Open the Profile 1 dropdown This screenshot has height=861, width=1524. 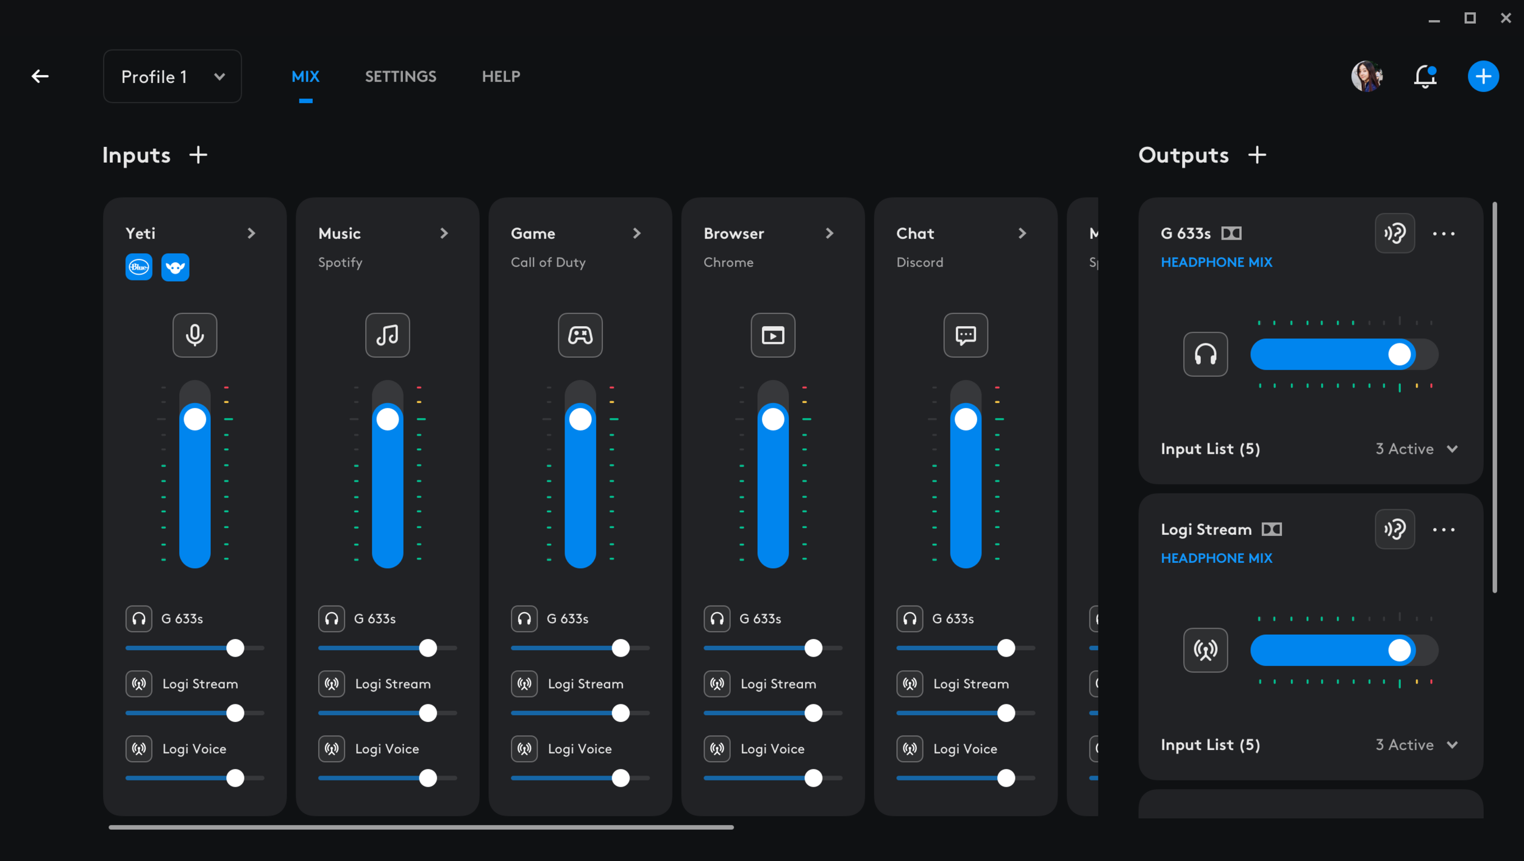pos(173,77)
